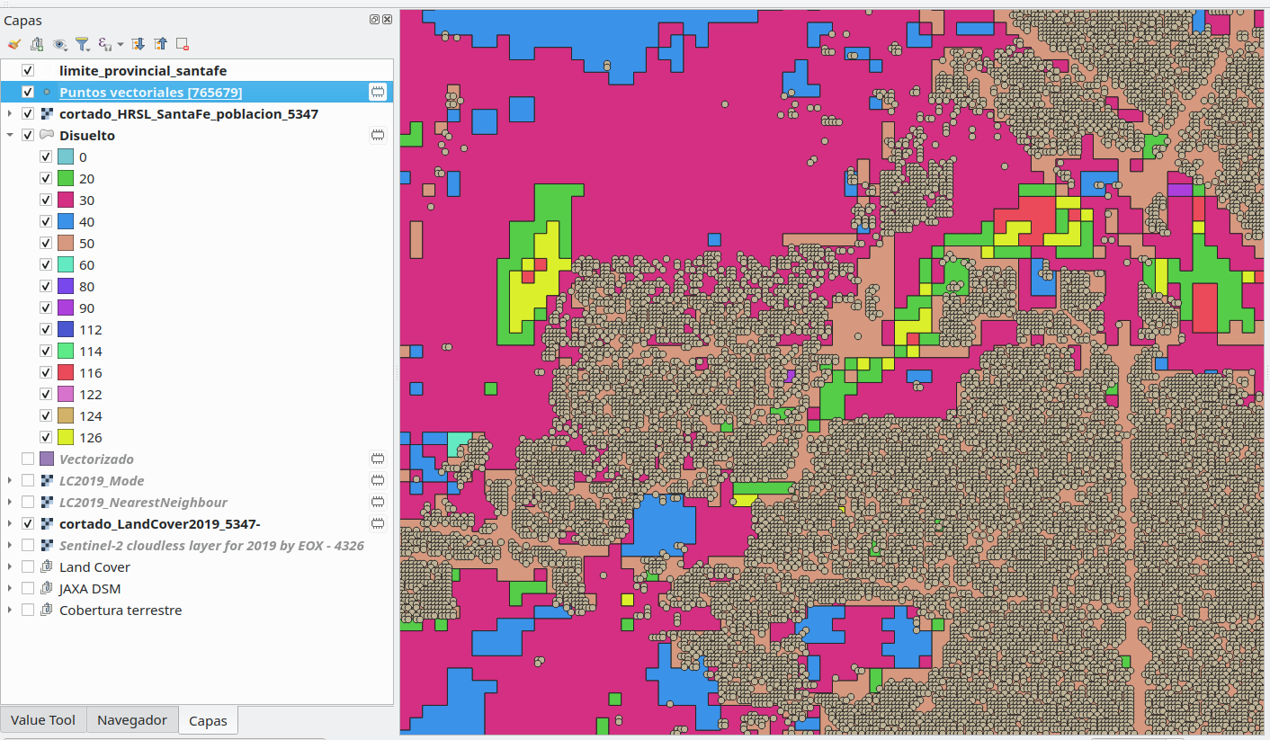The width and height of the screenshot is (1270, 740).
Task: Click the Add Group icon in Capas toolbar
Action: point(37,43)
